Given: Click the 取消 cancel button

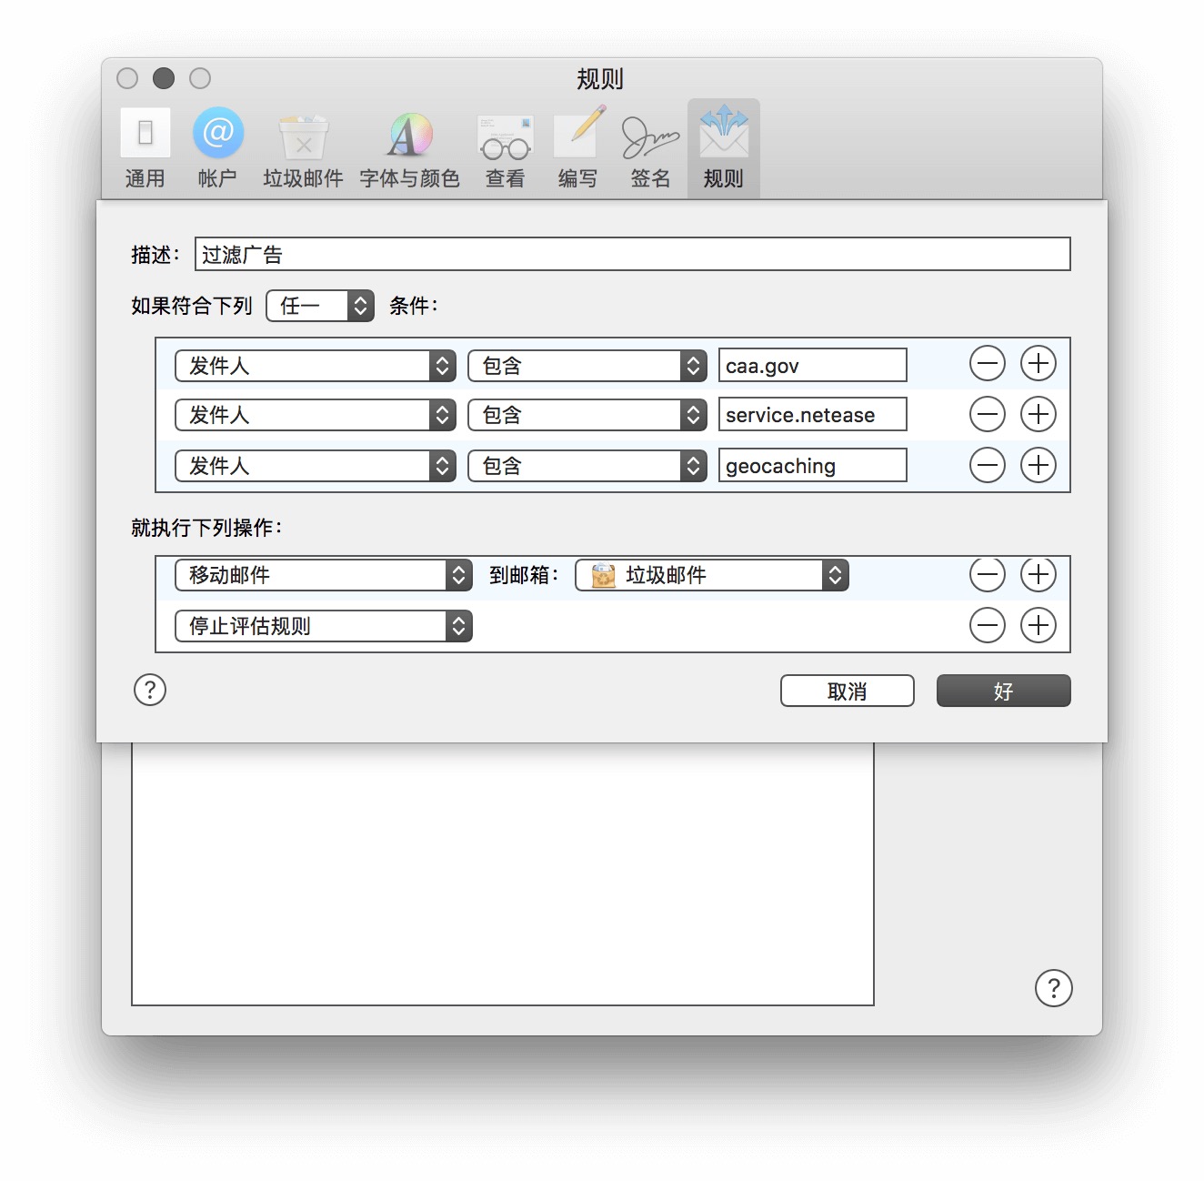Looking at the screenshot, I should coord(848,691).
